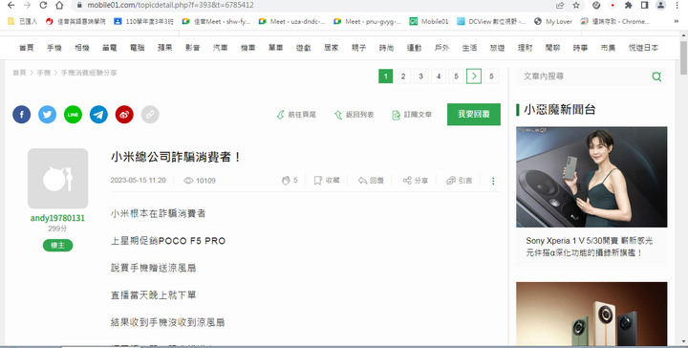Open the 遊戲 nav category
The image size is (688, 348).
click(x=303, y=48)
